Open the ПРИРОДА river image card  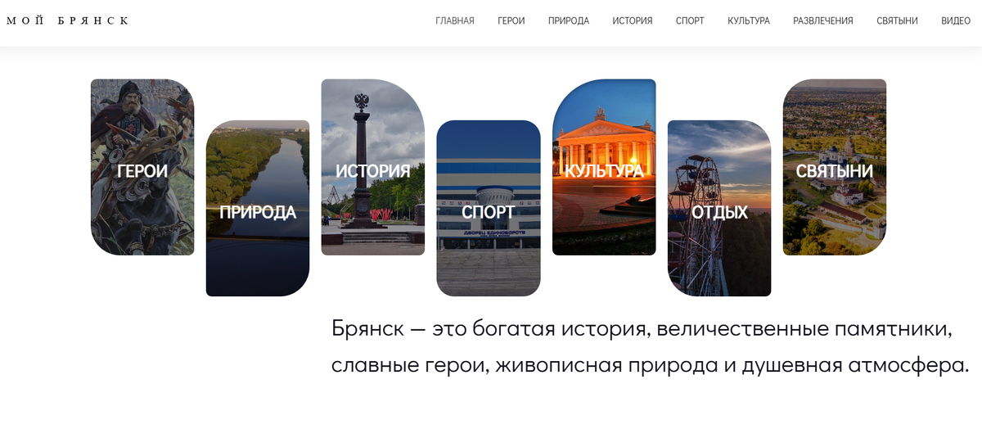(x=258, y=208)
